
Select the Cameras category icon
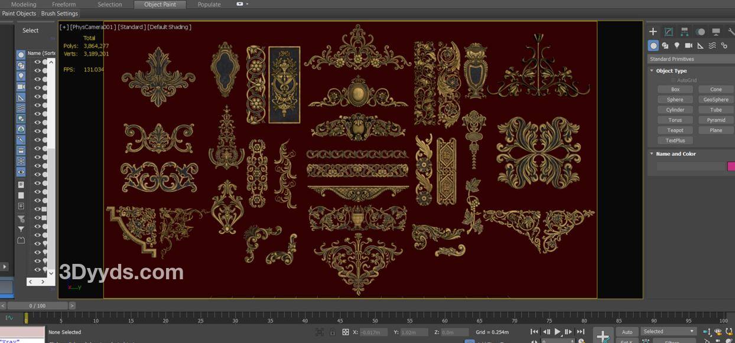coord(689,45)
